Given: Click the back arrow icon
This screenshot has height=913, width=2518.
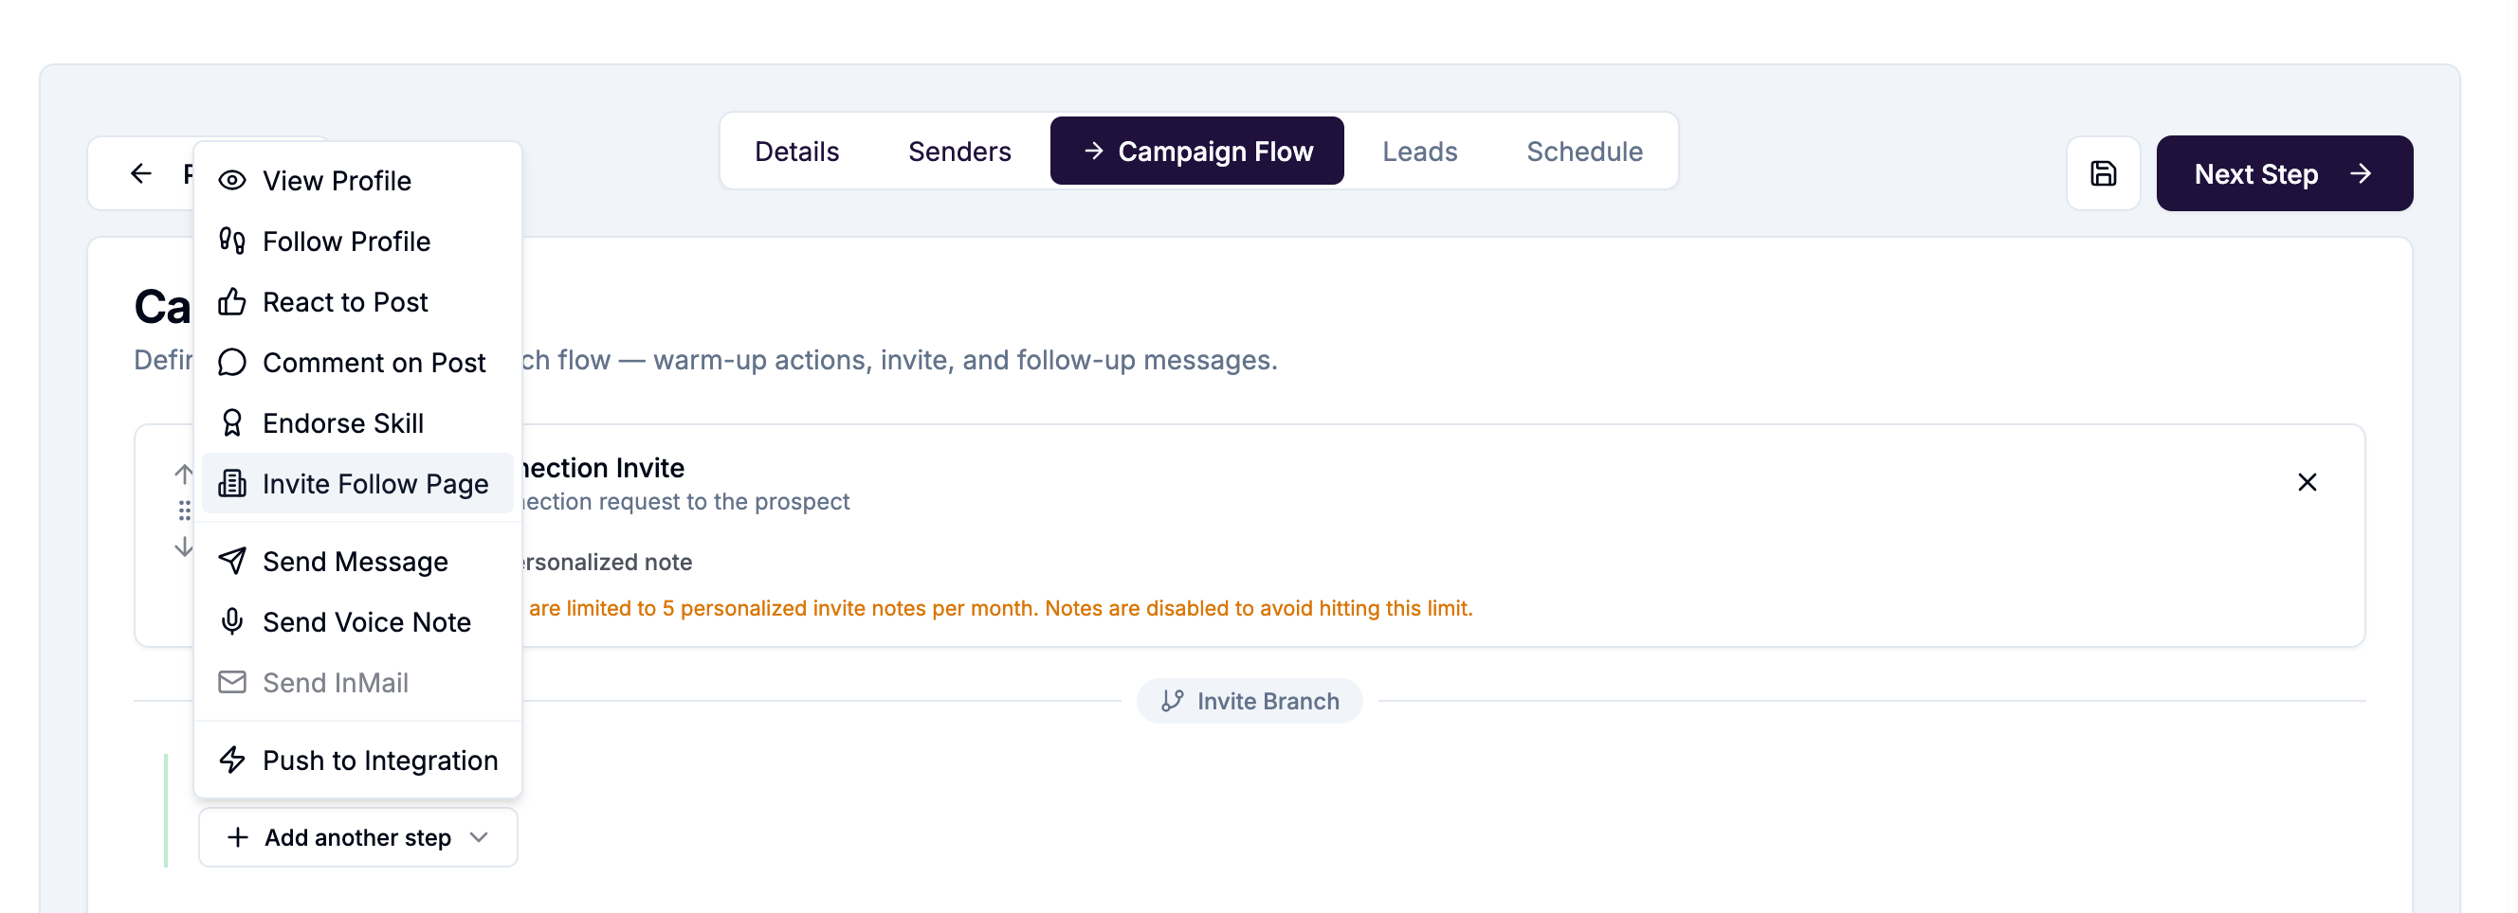Looking at the screenshot, I should point(140,172).
